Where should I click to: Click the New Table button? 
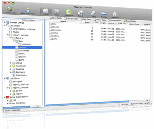pyautogui.click(x=86, y=19)
